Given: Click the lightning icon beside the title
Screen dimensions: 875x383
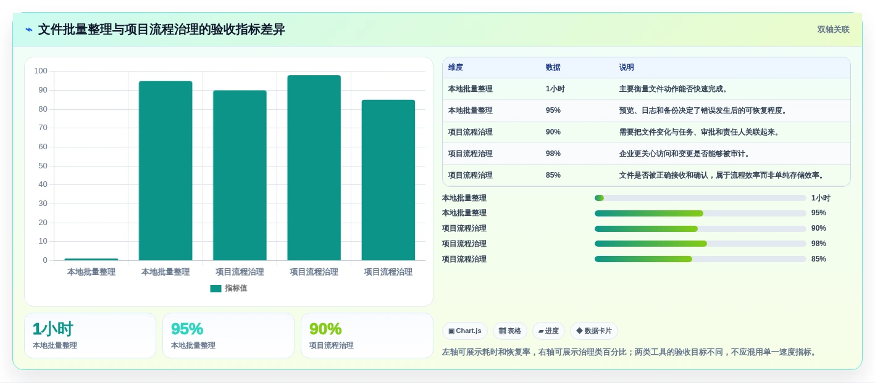Looking at the screenshot, I should pyautogui.click(x=29, y=30).
